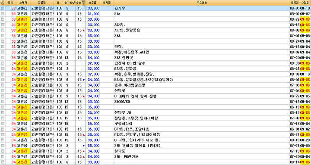Click the 융무,아라뱃길조망 note
Viewport: 311px width, 165px height.
pos(130,85)
